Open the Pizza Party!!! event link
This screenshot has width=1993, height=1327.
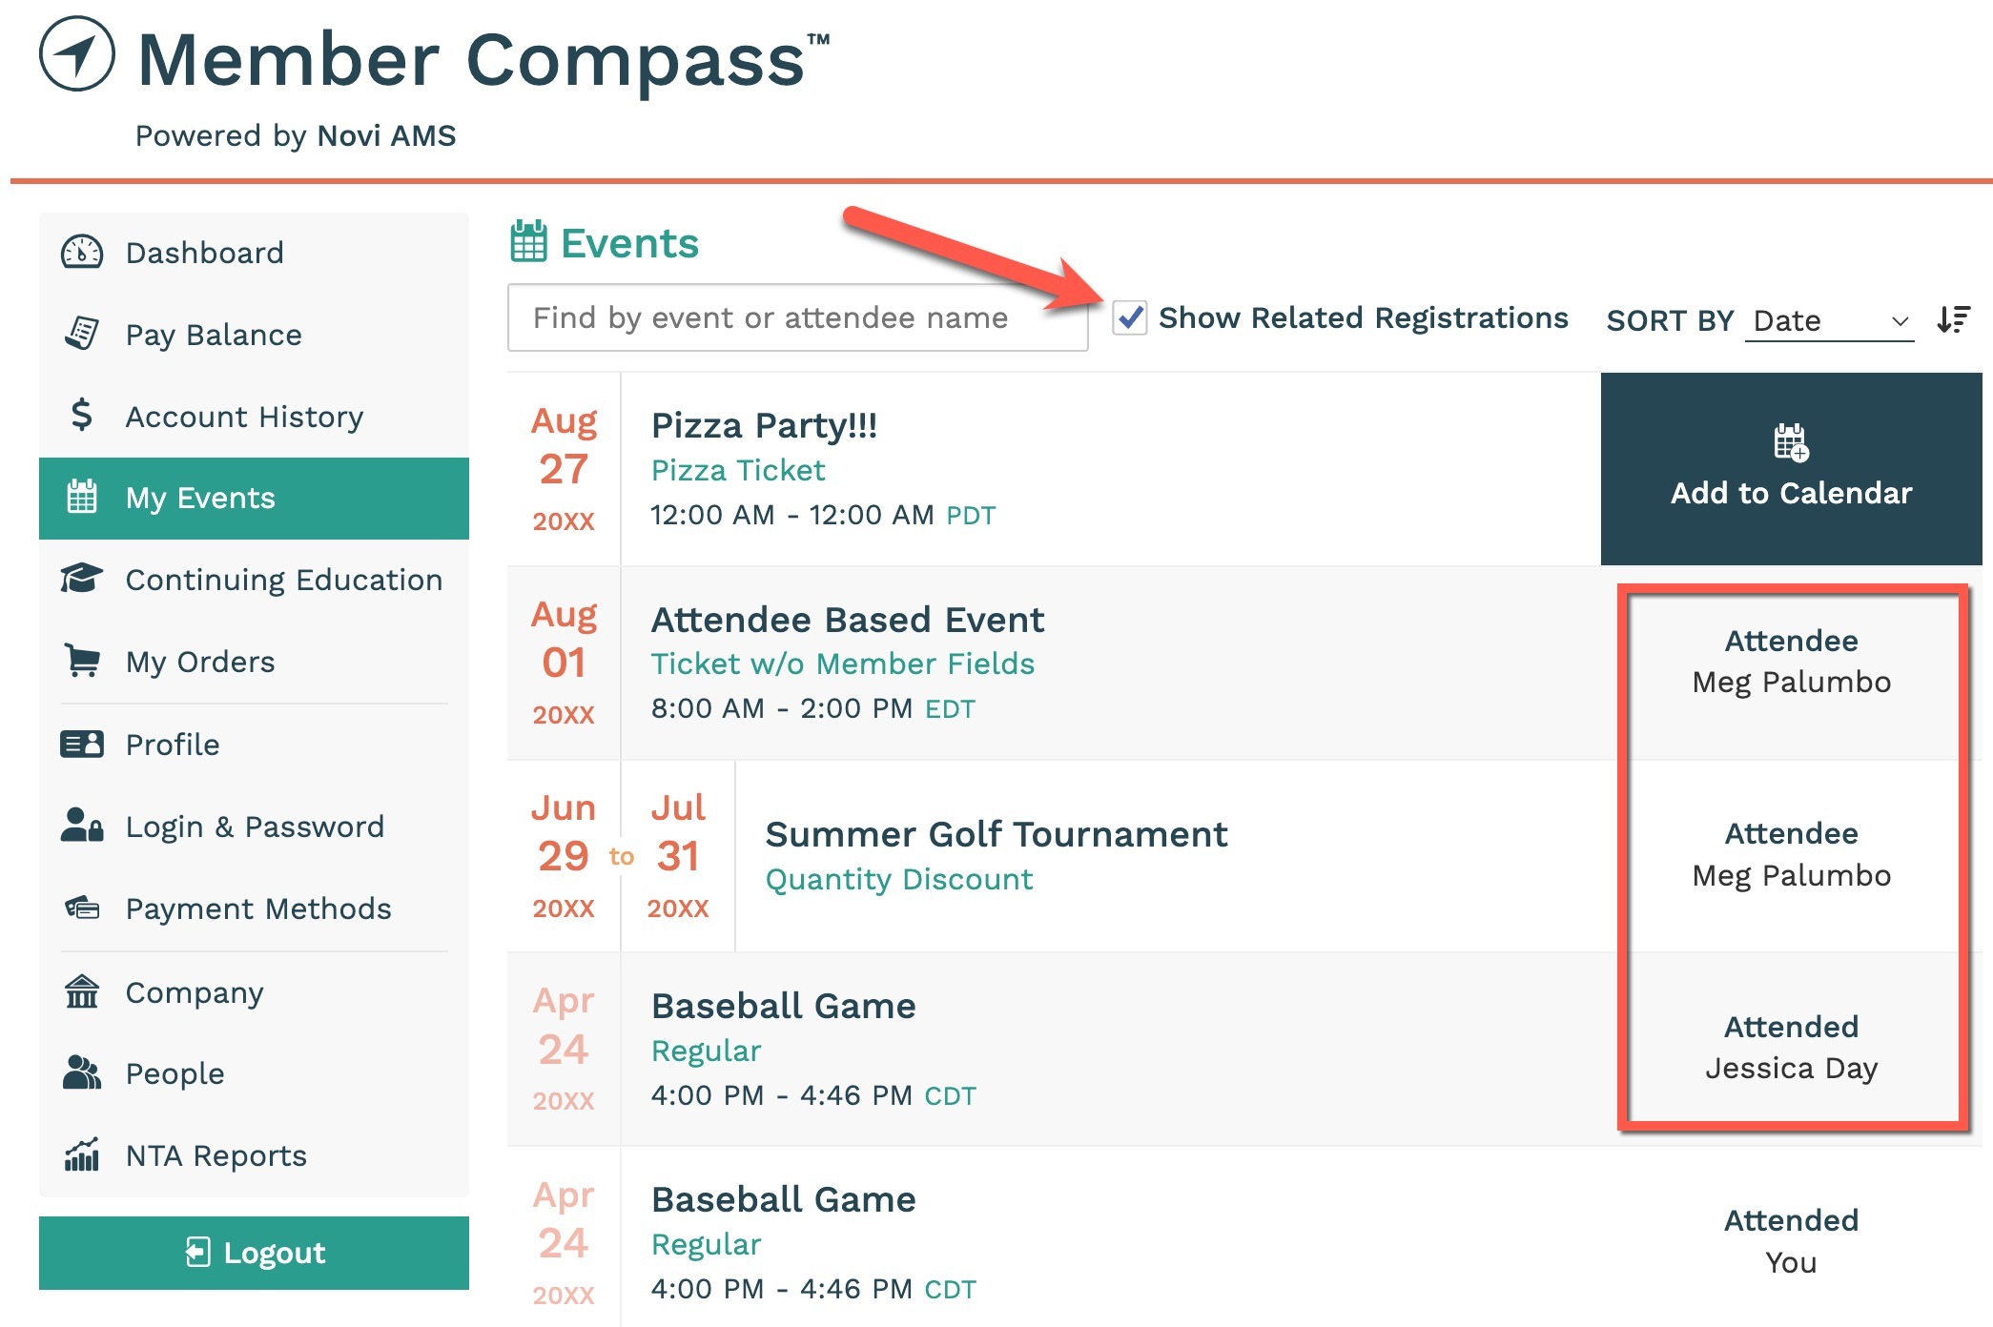click(x=764, y=425)
